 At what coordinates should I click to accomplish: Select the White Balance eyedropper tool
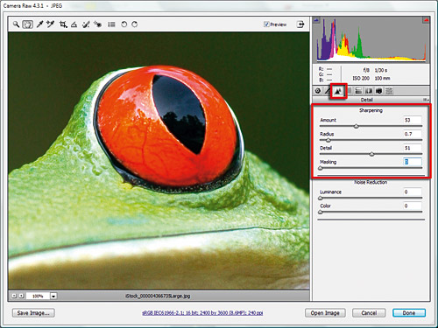coord(39,24)
